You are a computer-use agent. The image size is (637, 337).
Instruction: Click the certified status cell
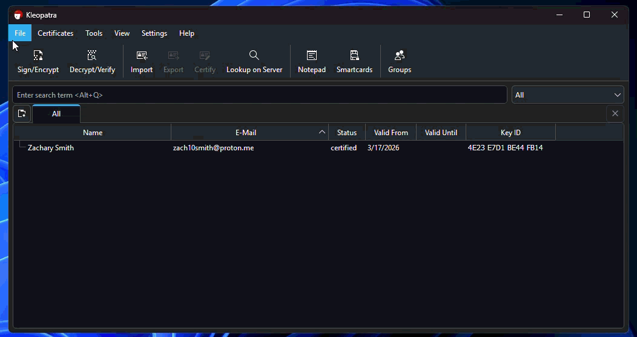pos(344,147)
